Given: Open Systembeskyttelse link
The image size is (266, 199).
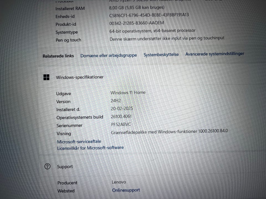Looking at the screenshot, I should point(161,55).
